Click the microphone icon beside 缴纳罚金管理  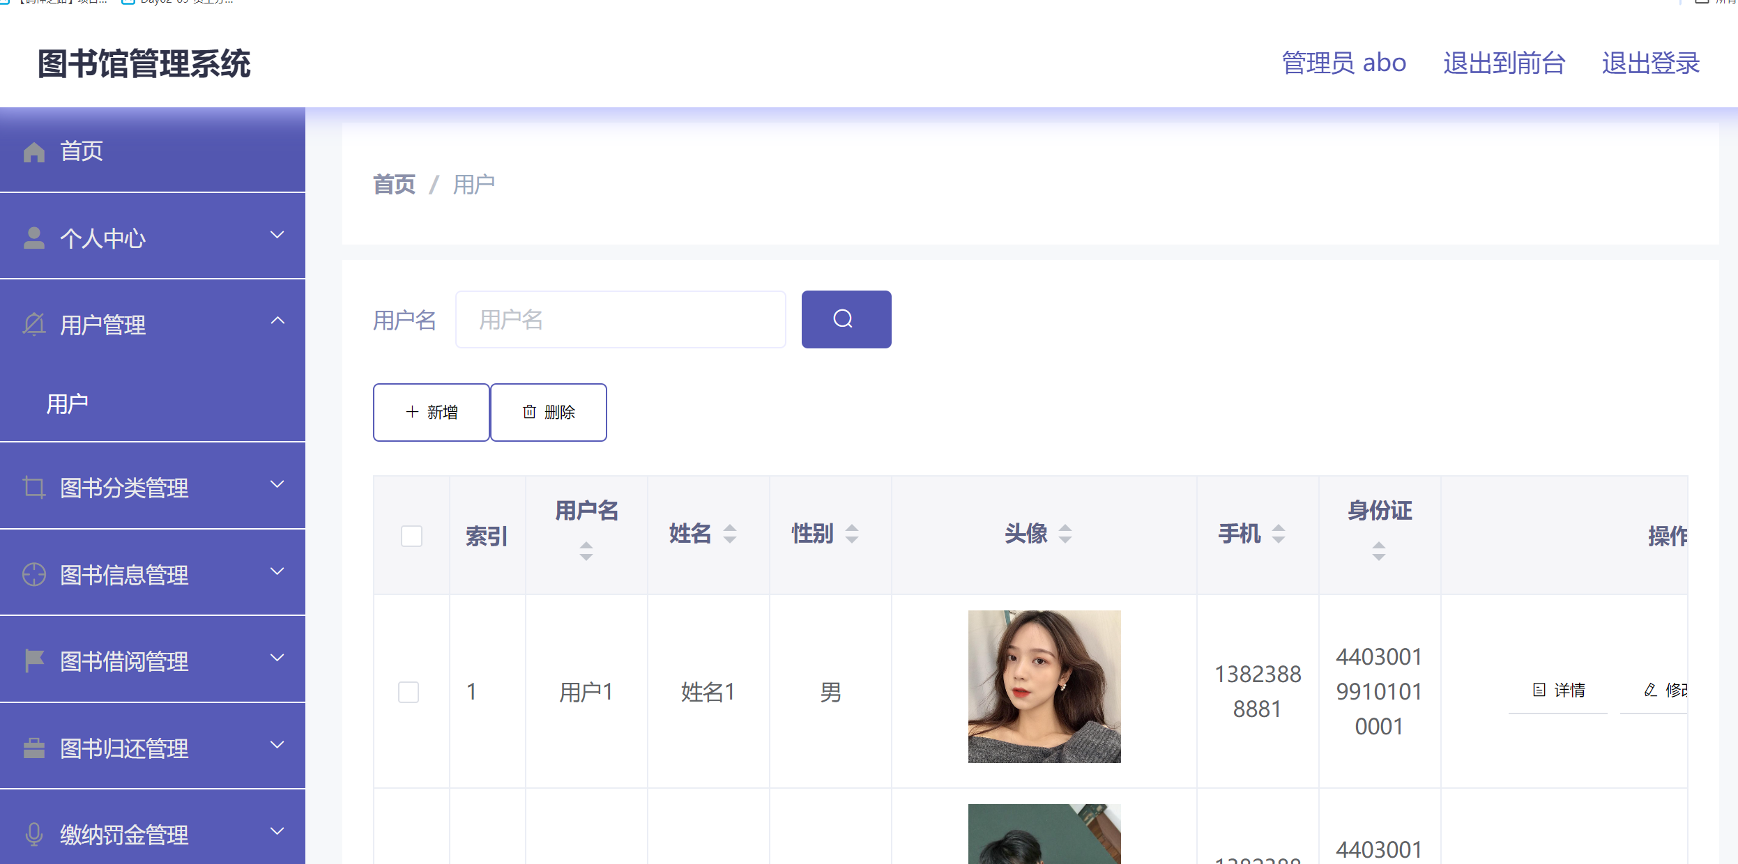click(x=33, y=834)
